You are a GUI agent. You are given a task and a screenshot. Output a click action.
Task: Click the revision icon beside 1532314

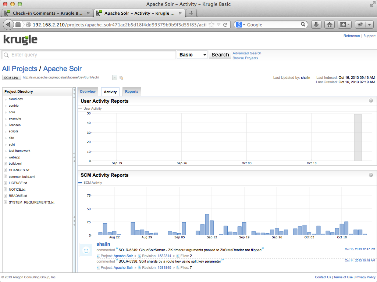click(139, 256)
